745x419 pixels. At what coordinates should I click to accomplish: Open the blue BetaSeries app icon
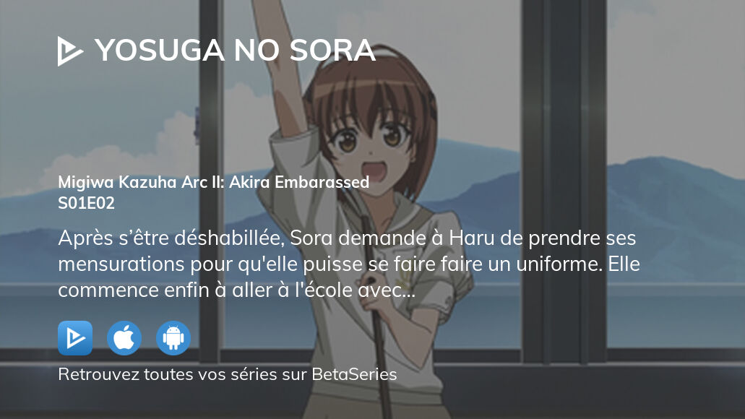(75, 338)
